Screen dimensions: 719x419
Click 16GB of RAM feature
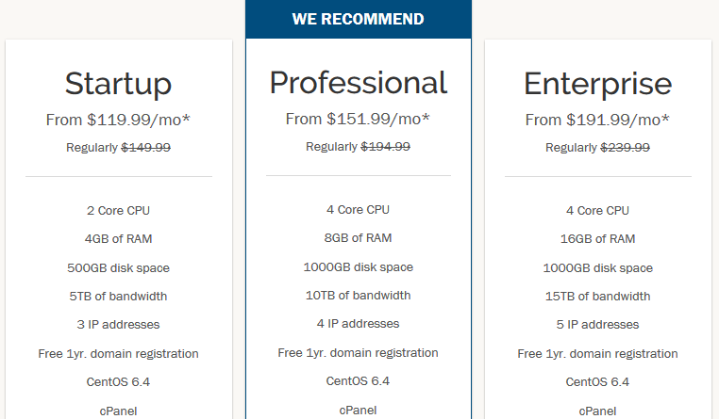coord(597,239)
